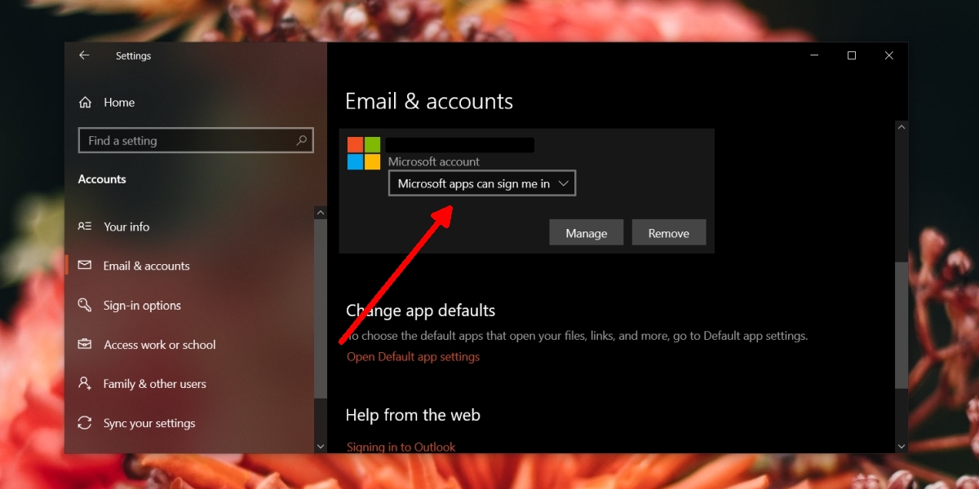Image resolution: width=979 pixels, height=489 pixels.
Task: Click main pane scrollbar down arrow
Action: (901, 447)
